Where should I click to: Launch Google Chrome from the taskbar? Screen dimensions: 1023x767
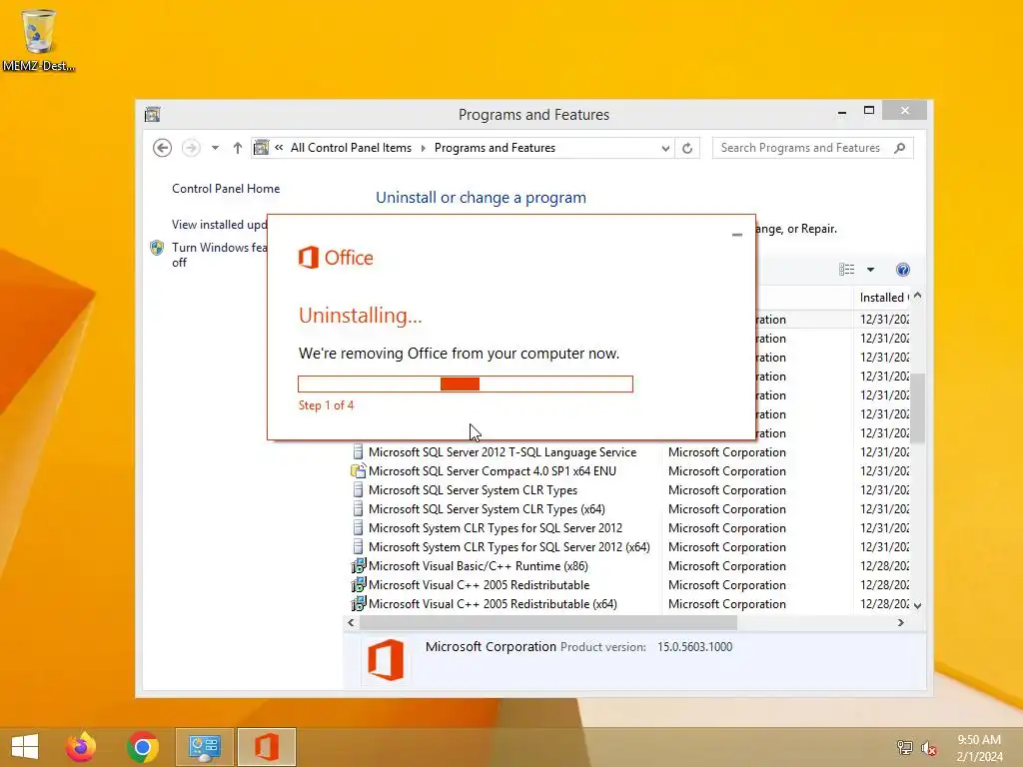coord(143,747)
